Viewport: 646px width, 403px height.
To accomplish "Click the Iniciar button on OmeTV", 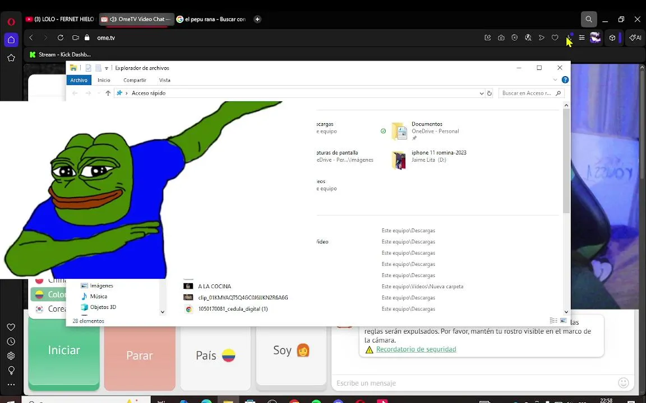I will [x=64, y=353].
